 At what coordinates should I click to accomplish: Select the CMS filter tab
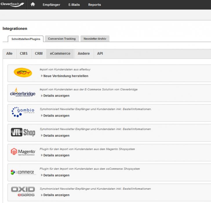point(24,54)
